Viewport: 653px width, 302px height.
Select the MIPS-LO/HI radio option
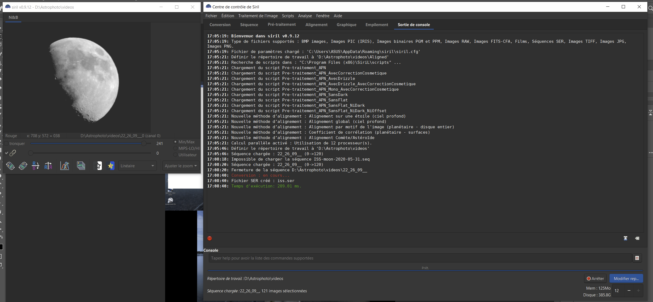pos(175,148)
